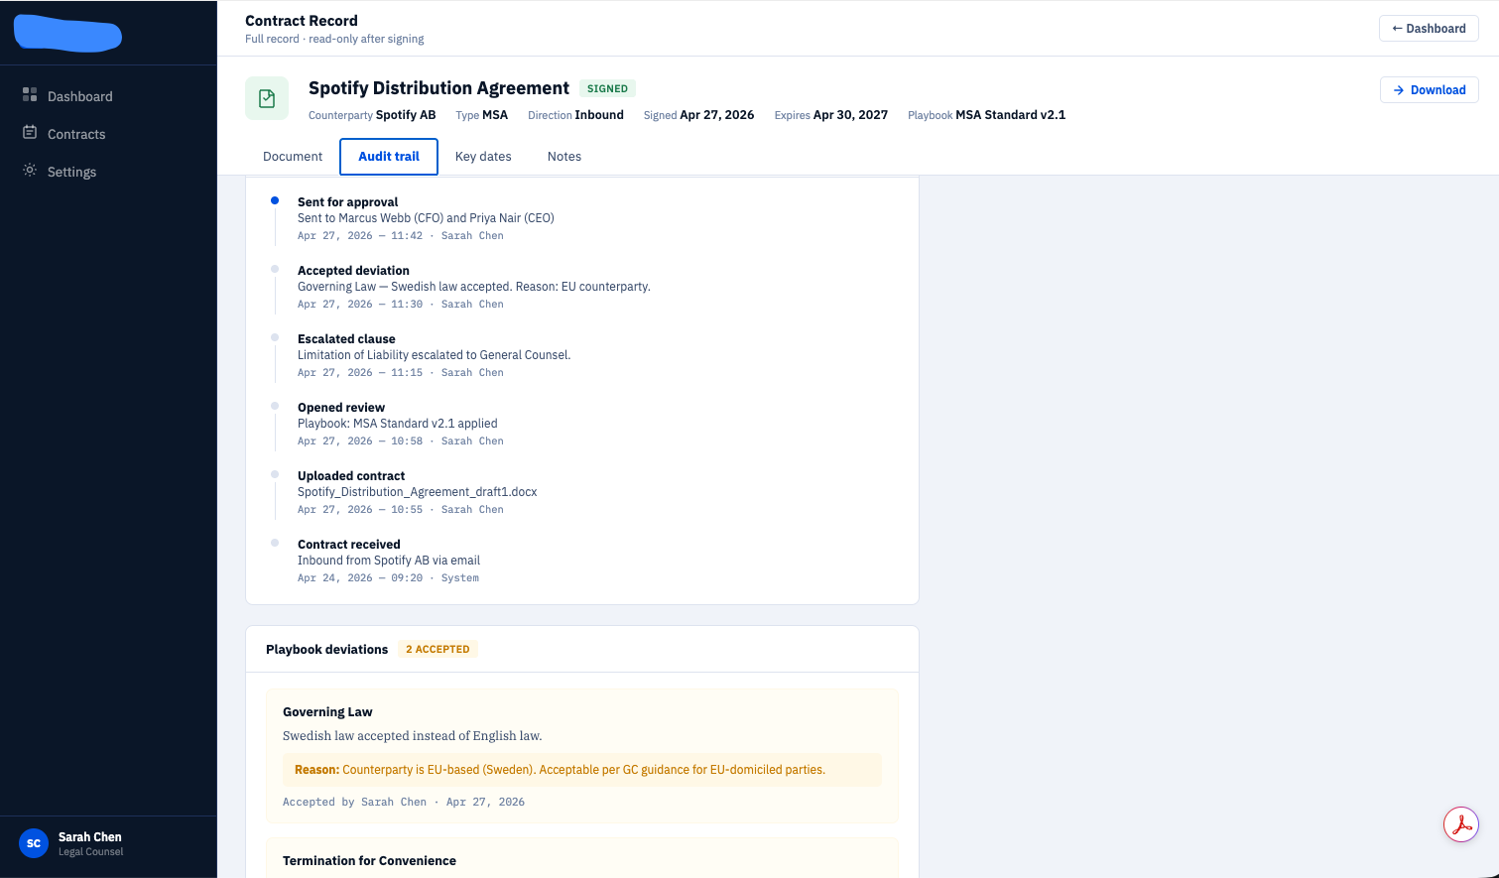
Task: Select the Spotify Distribution Agreement title
Action: pyautogui.click(x=438, y=88)
